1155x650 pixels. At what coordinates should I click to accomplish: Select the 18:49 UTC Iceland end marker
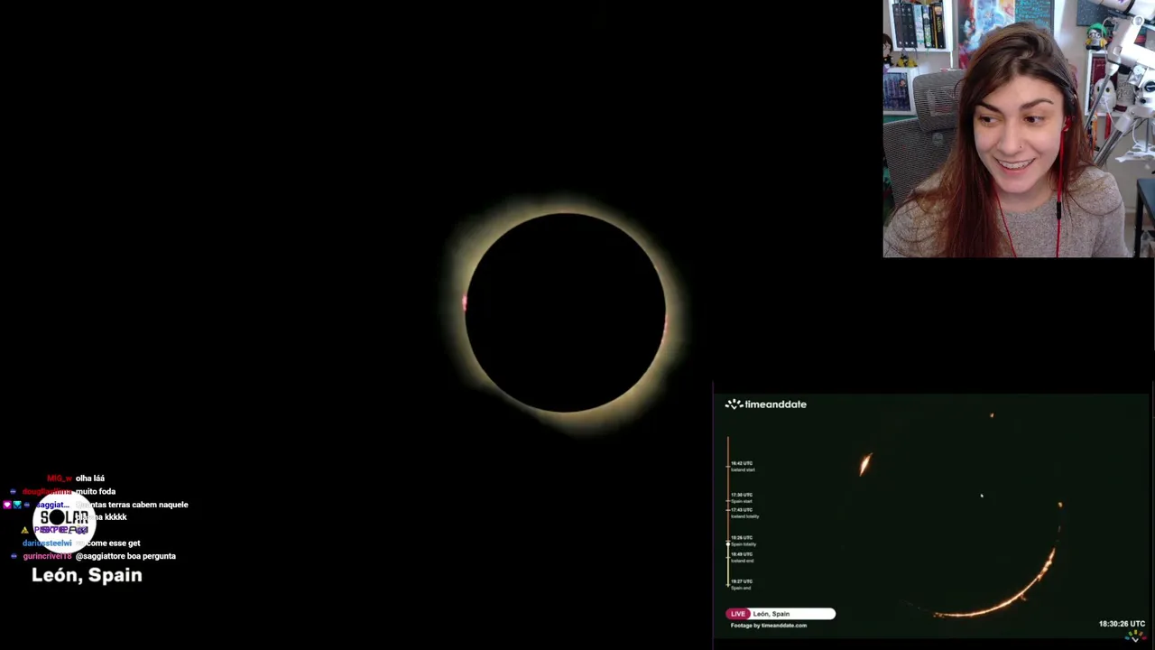(x=743, y=557)
